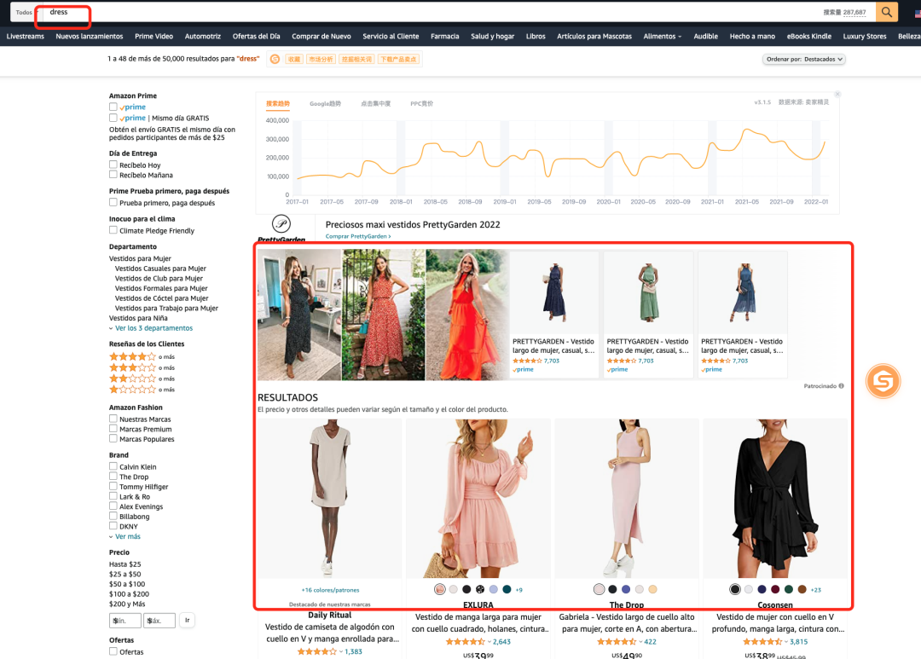The width and height of the screenshot is (921, 659).
Task: Close the search trend chart panel
Action: [837, 94]
